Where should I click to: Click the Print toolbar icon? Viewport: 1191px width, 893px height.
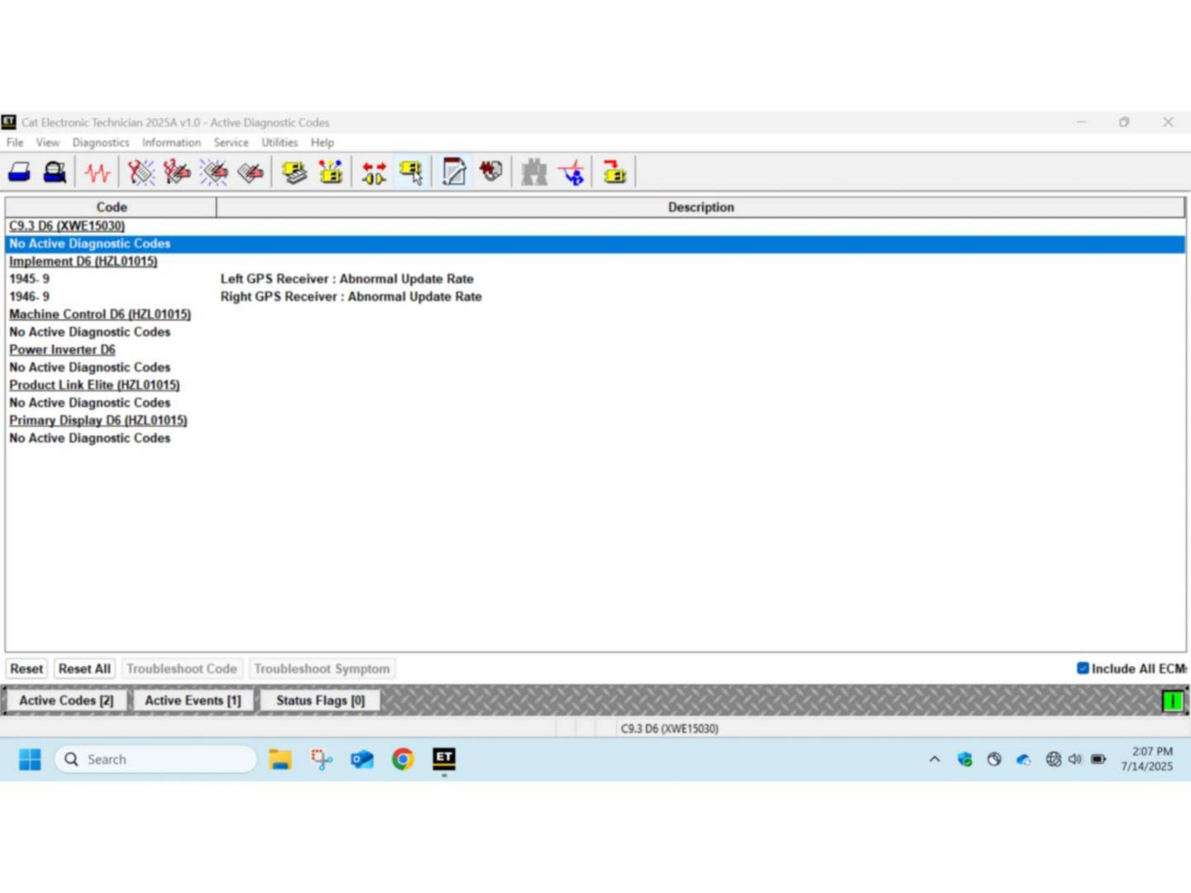[x=20, y=172]
